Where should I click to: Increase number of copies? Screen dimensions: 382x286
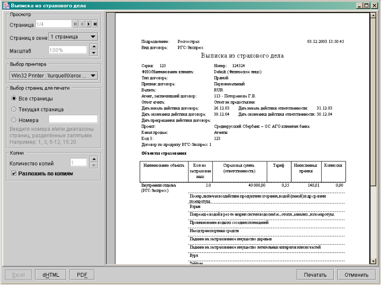[94, 159]
